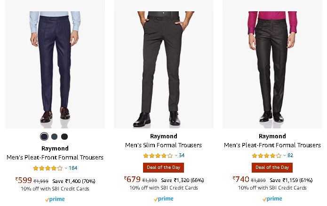
Task: Open the Men's Slim Formal Trousers product title
Action: pos(163,145)
